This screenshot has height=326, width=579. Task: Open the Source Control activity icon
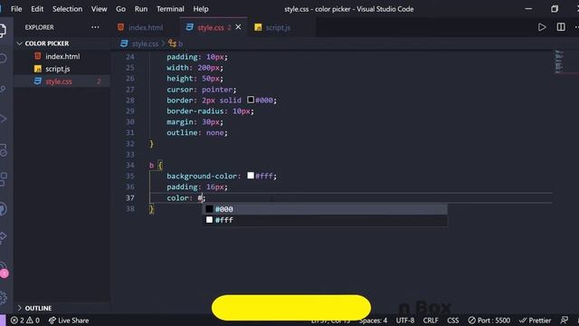click(x=3, y=89)
